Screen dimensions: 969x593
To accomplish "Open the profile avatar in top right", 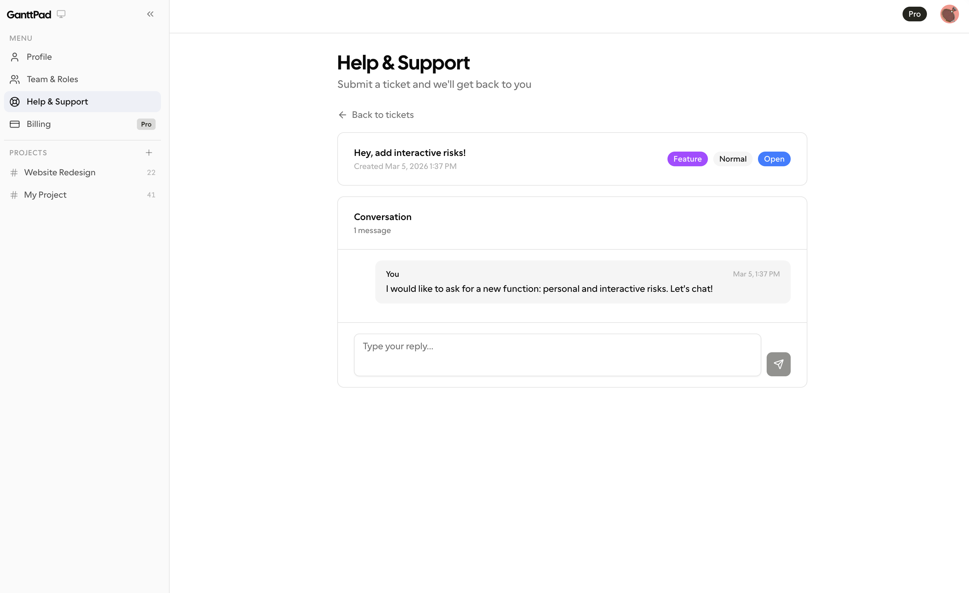I will [x=949, y=14].
